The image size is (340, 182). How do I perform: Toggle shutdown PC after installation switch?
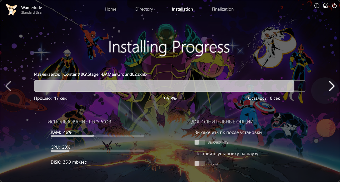point(199,142)
